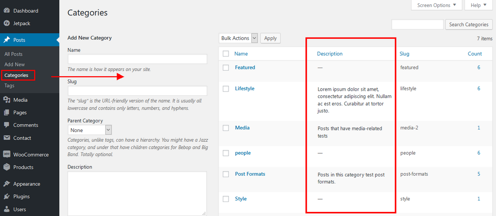Expand the Screen Options panel
This screenshot has width=496, height=216.
click(436, 5)
